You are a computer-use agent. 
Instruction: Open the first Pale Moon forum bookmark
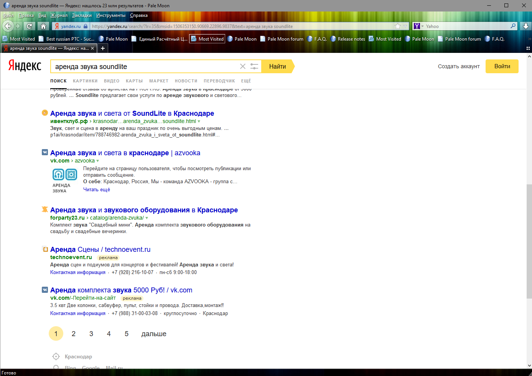point(282,39)
